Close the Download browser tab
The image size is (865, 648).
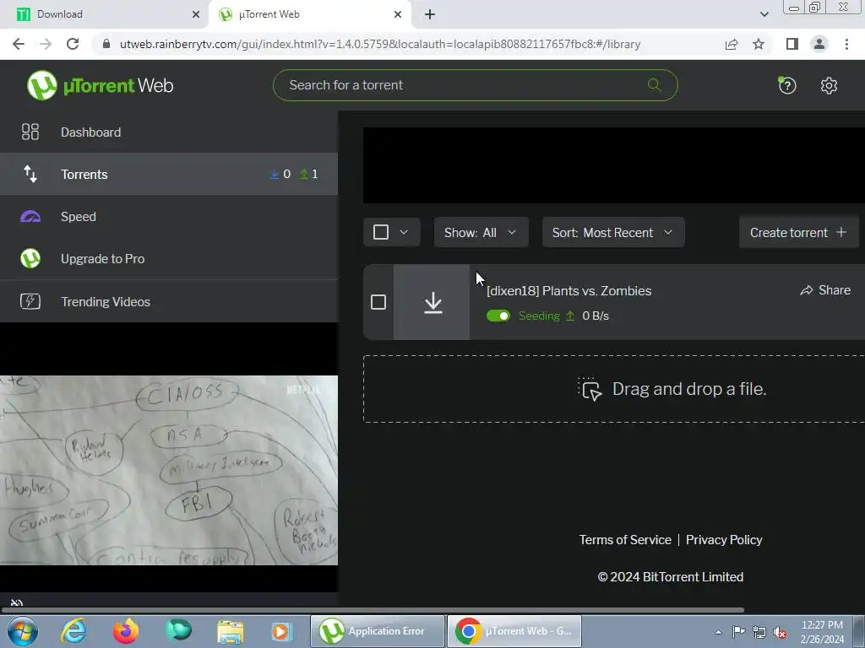coord(195,14)
